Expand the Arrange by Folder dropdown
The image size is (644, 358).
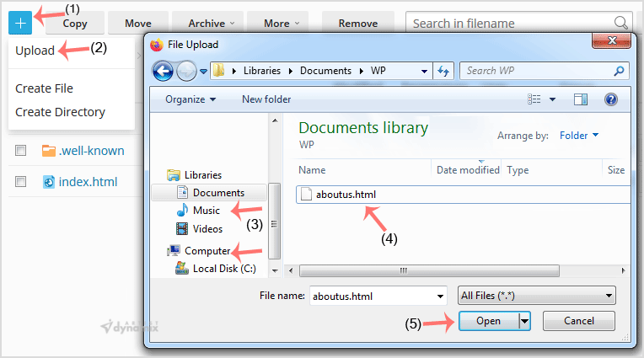[579, 135]
